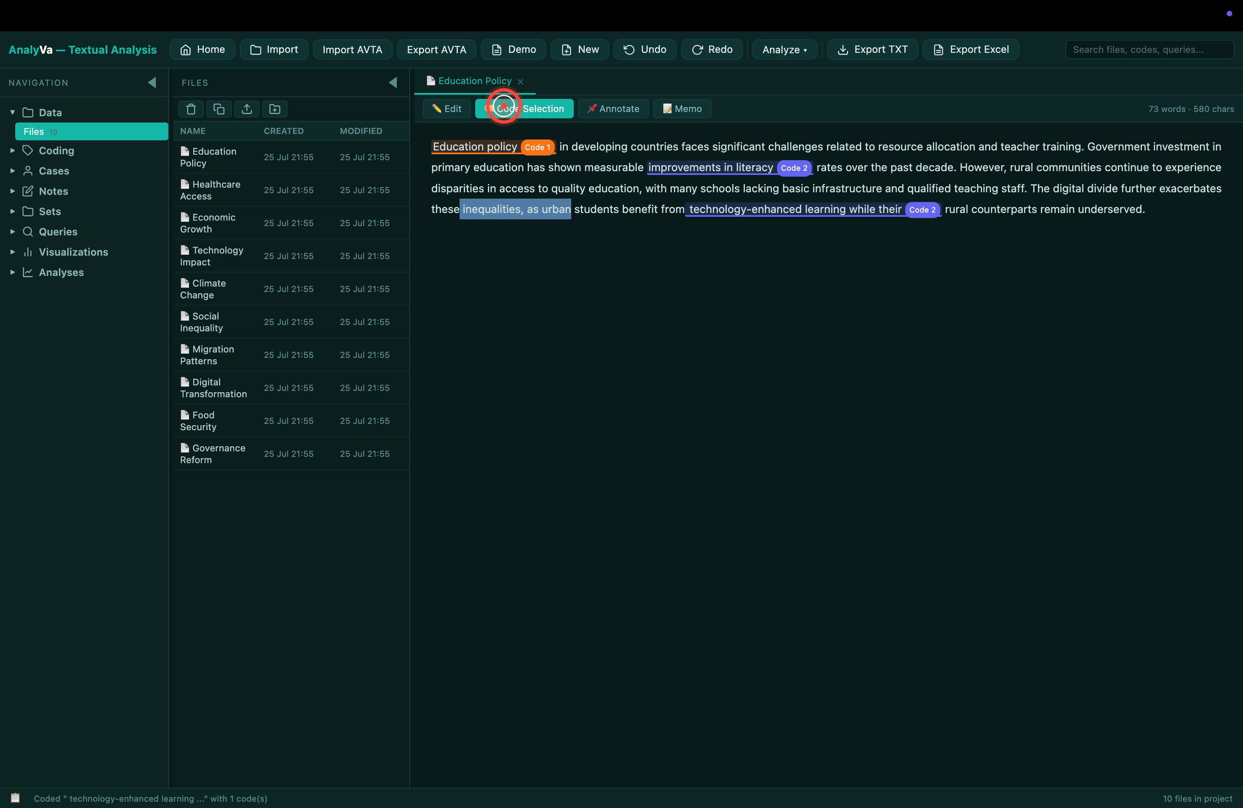
Task: Undo the last action
Action: coord(645,49)
